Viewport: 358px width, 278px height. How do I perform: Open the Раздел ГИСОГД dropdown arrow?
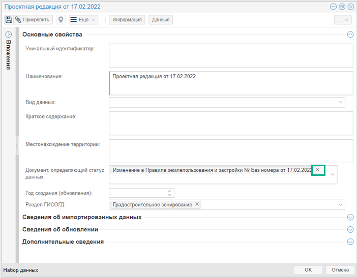point(340,204)
